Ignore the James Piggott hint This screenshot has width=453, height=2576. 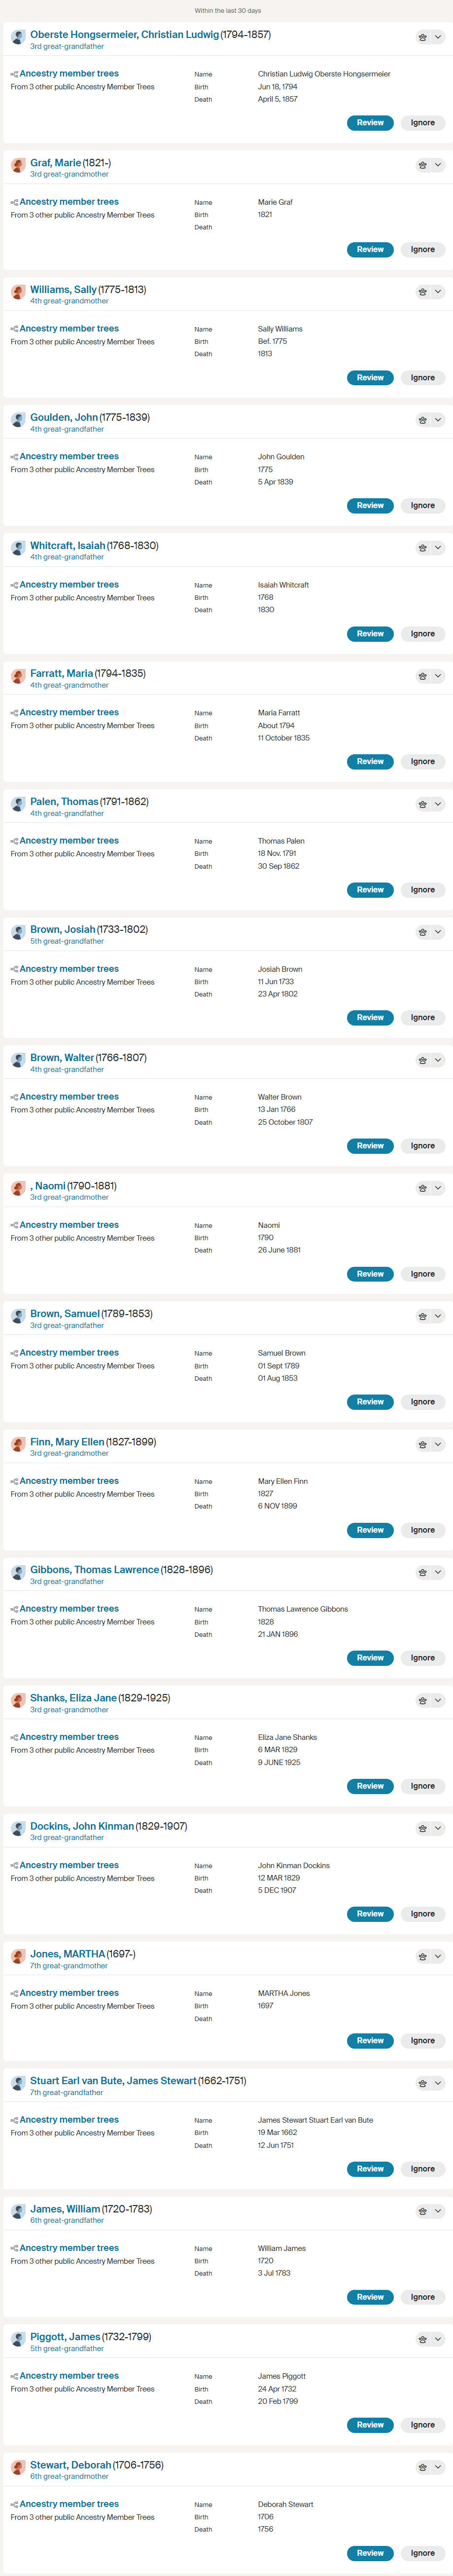click(x=423, y=2425)
